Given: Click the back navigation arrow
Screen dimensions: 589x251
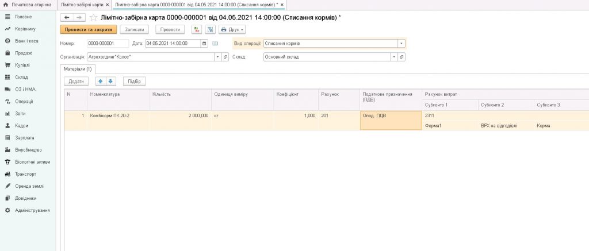Looking at the screenshot, I should [67, 18].
